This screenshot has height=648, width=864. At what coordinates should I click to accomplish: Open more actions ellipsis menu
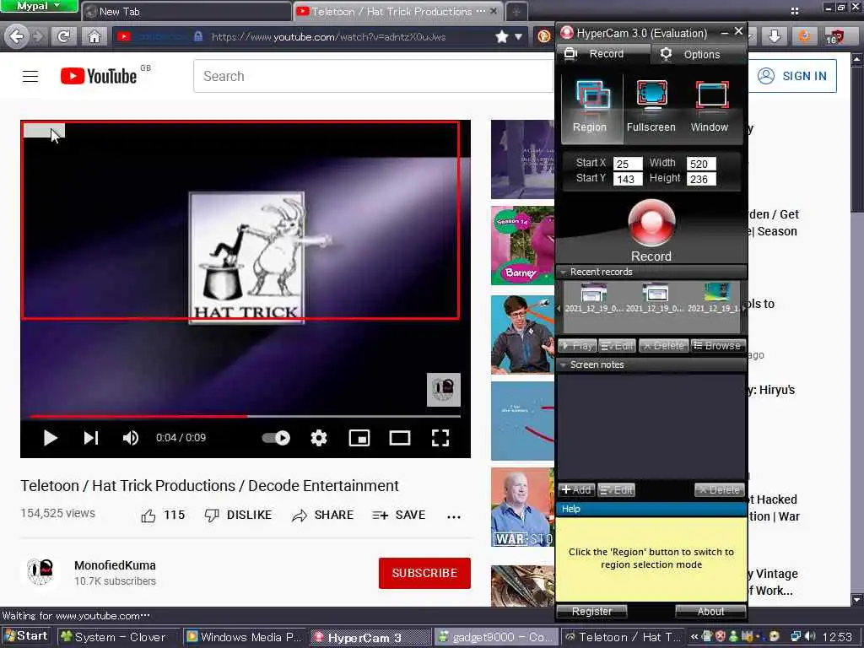tap(453, 516)
